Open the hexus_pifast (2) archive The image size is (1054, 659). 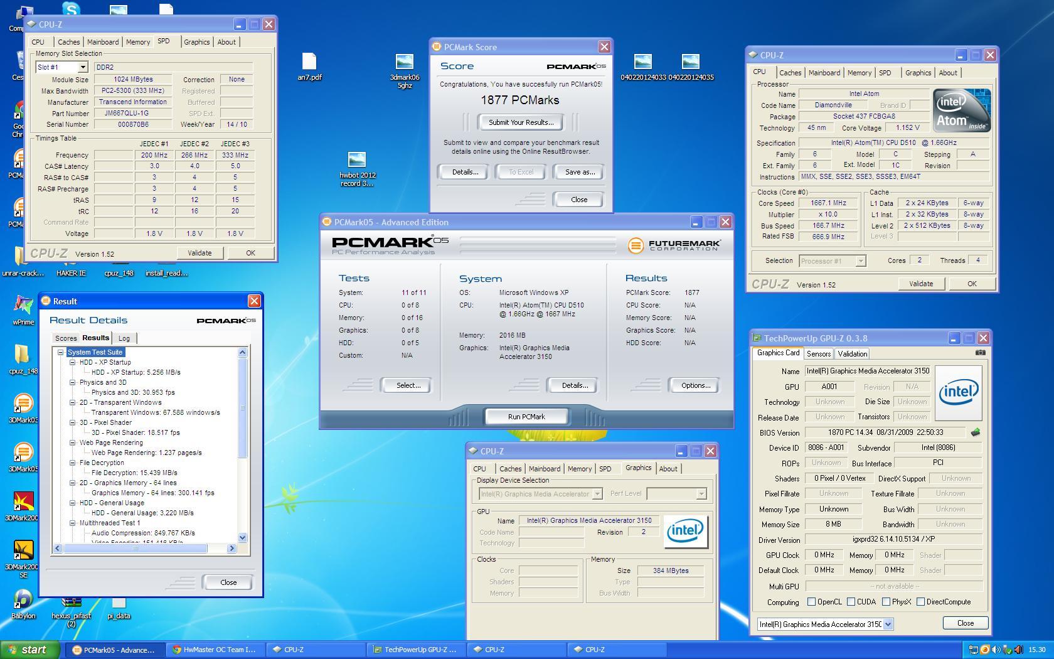tap(71, 612)
